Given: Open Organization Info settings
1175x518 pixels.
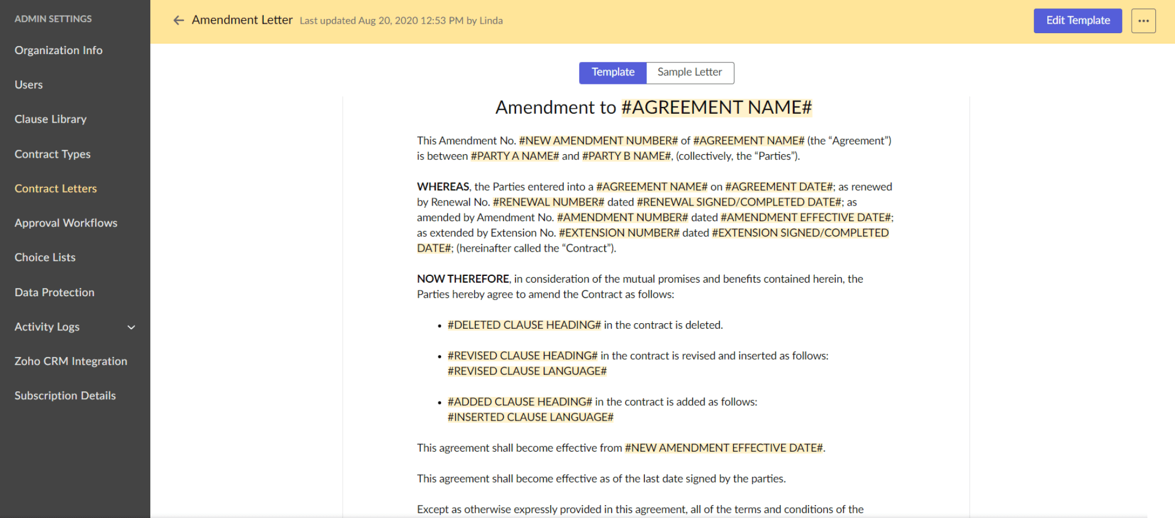Looking at the screenshot, I should [x=59, y=50].
